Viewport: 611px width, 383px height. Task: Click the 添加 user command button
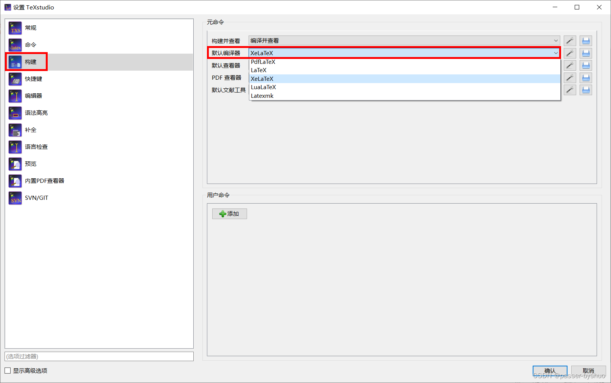point(229,214)
